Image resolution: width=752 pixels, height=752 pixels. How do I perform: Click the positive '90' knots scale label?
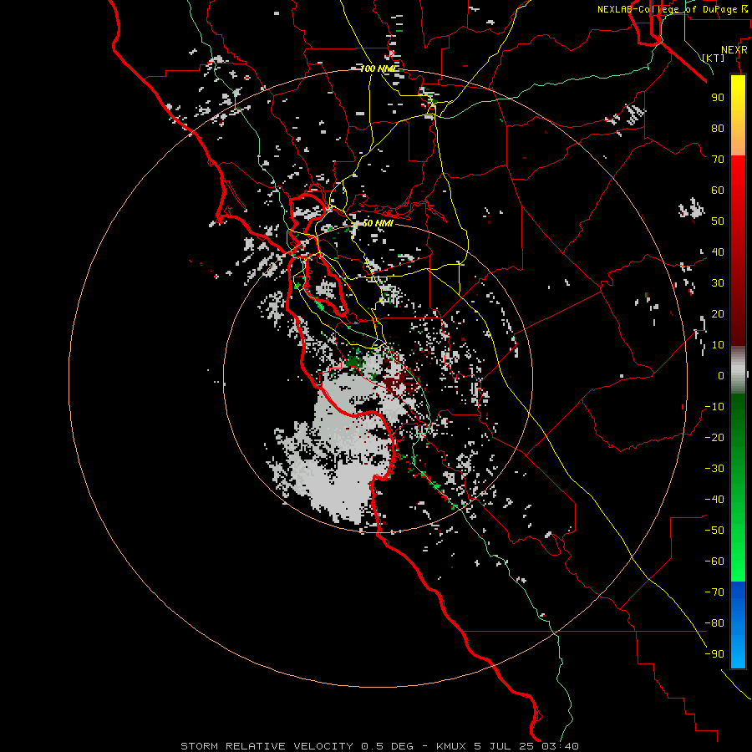coord(718,98)
